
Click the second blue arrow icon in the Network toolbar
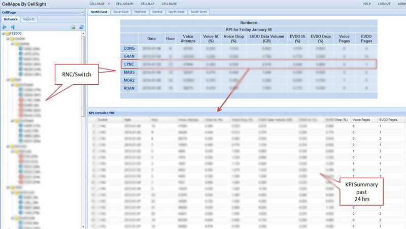[13, 27]
